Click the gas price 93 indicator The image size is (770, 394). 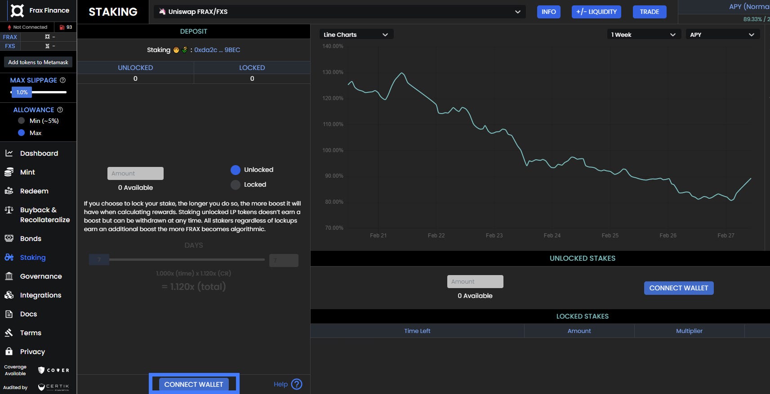[66, 27]
